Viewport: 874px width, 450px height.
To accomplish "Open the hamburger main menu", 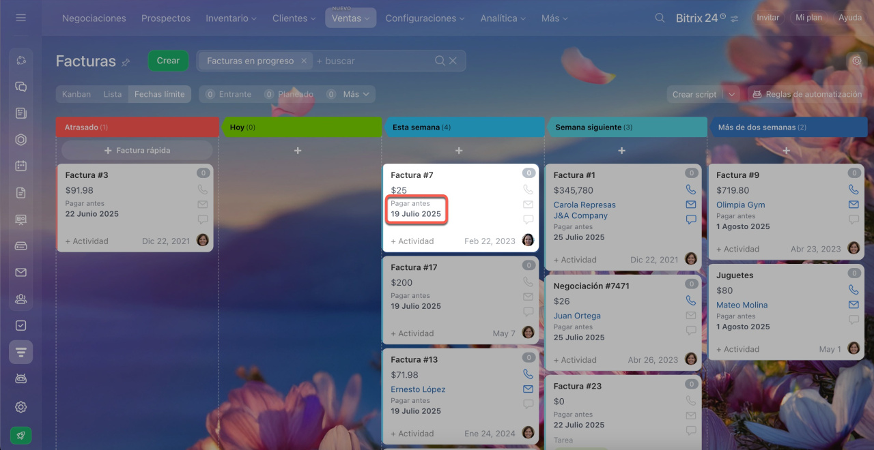I will coord(20,18).
